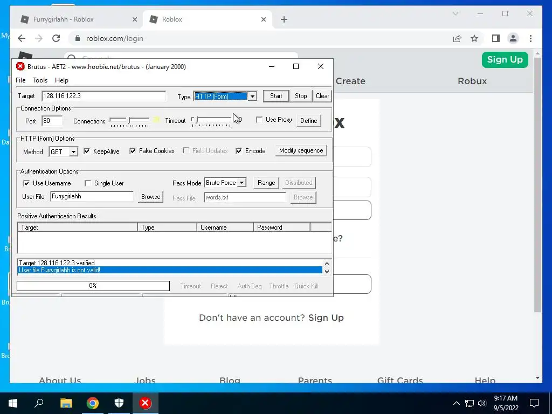This screenshot has height=414, width=552.
Task: Open the brute force Range settings
Action: (266, 183)
